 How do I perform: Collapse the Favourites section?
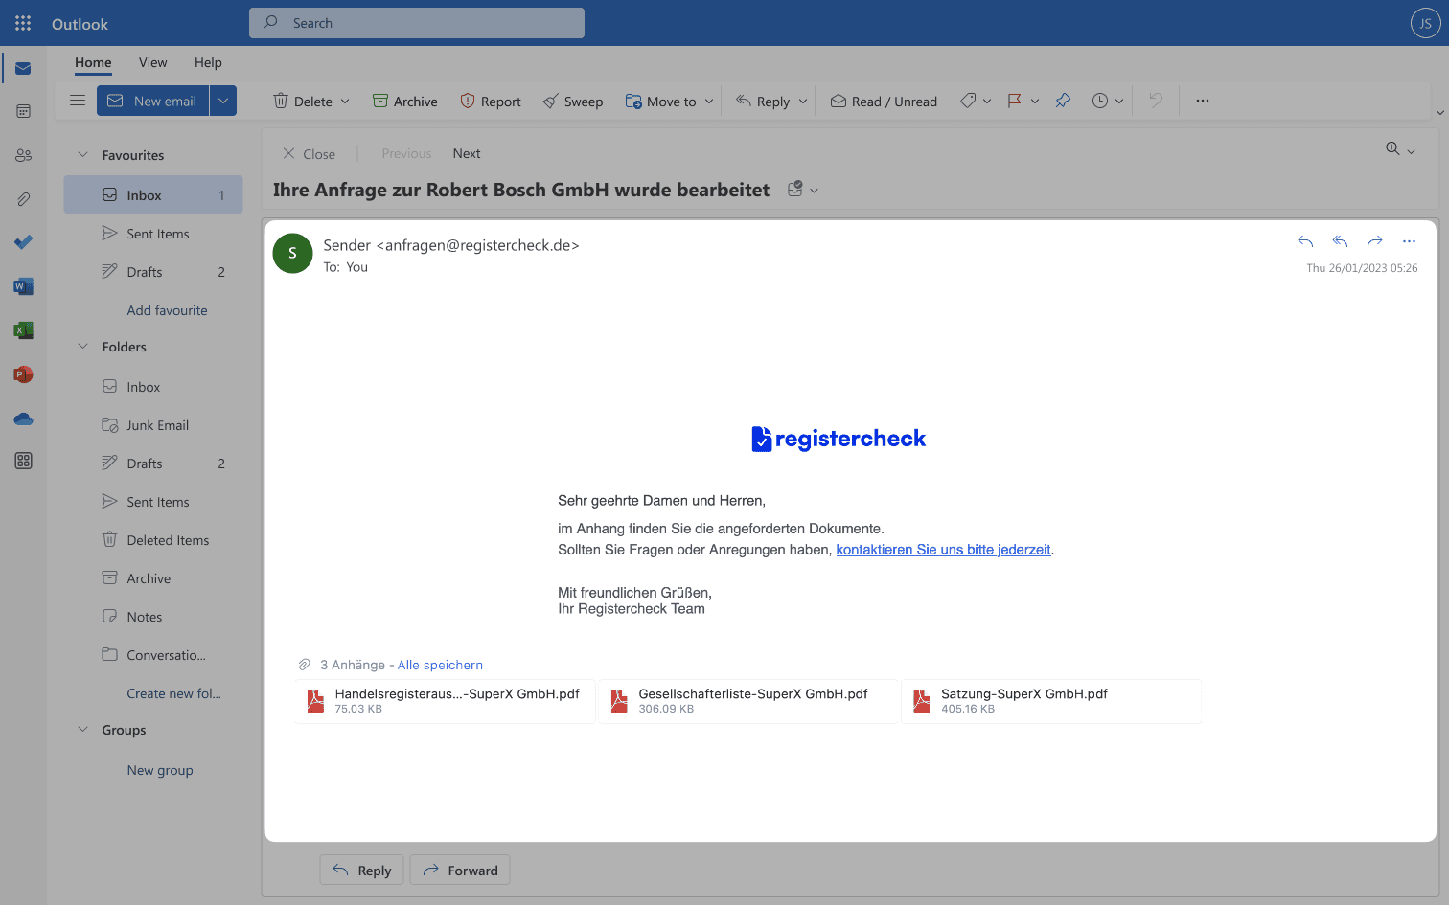point(82,155)
